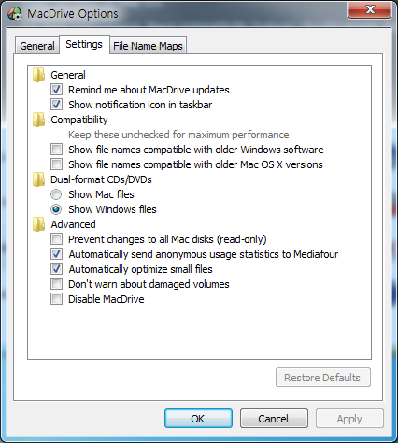Check the Disable MacDrive checkbox
398x443 pixels.
pyautogui.click(x=56, y=299)
